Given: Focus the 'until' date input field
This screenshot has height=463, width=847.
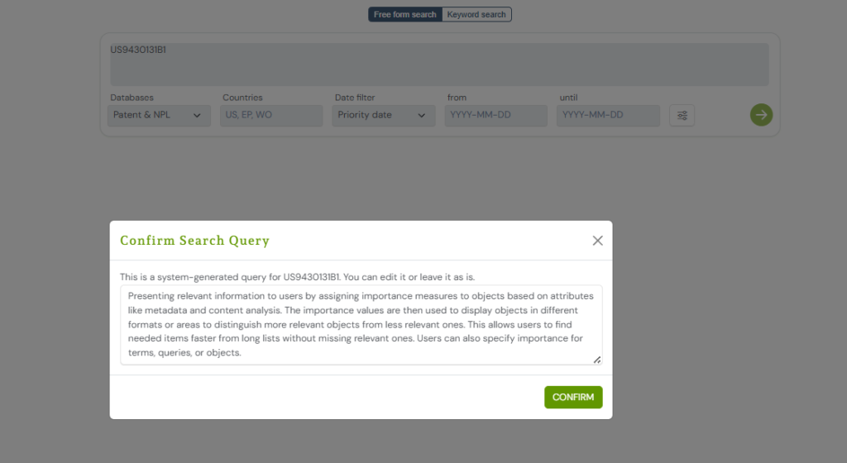Looking at the screenshot, I should coord(608,115).
